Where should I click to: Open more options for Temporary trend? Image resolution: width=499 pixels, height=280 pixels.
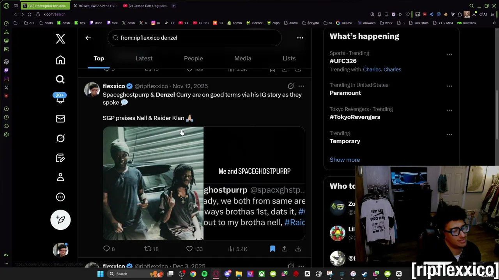tap(449, 135)
